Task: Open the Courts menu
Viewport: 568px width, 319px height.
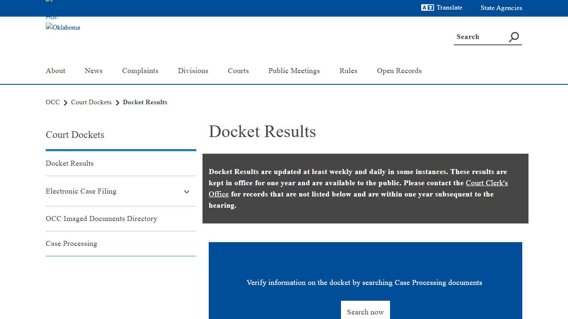Action: point(238,71)
